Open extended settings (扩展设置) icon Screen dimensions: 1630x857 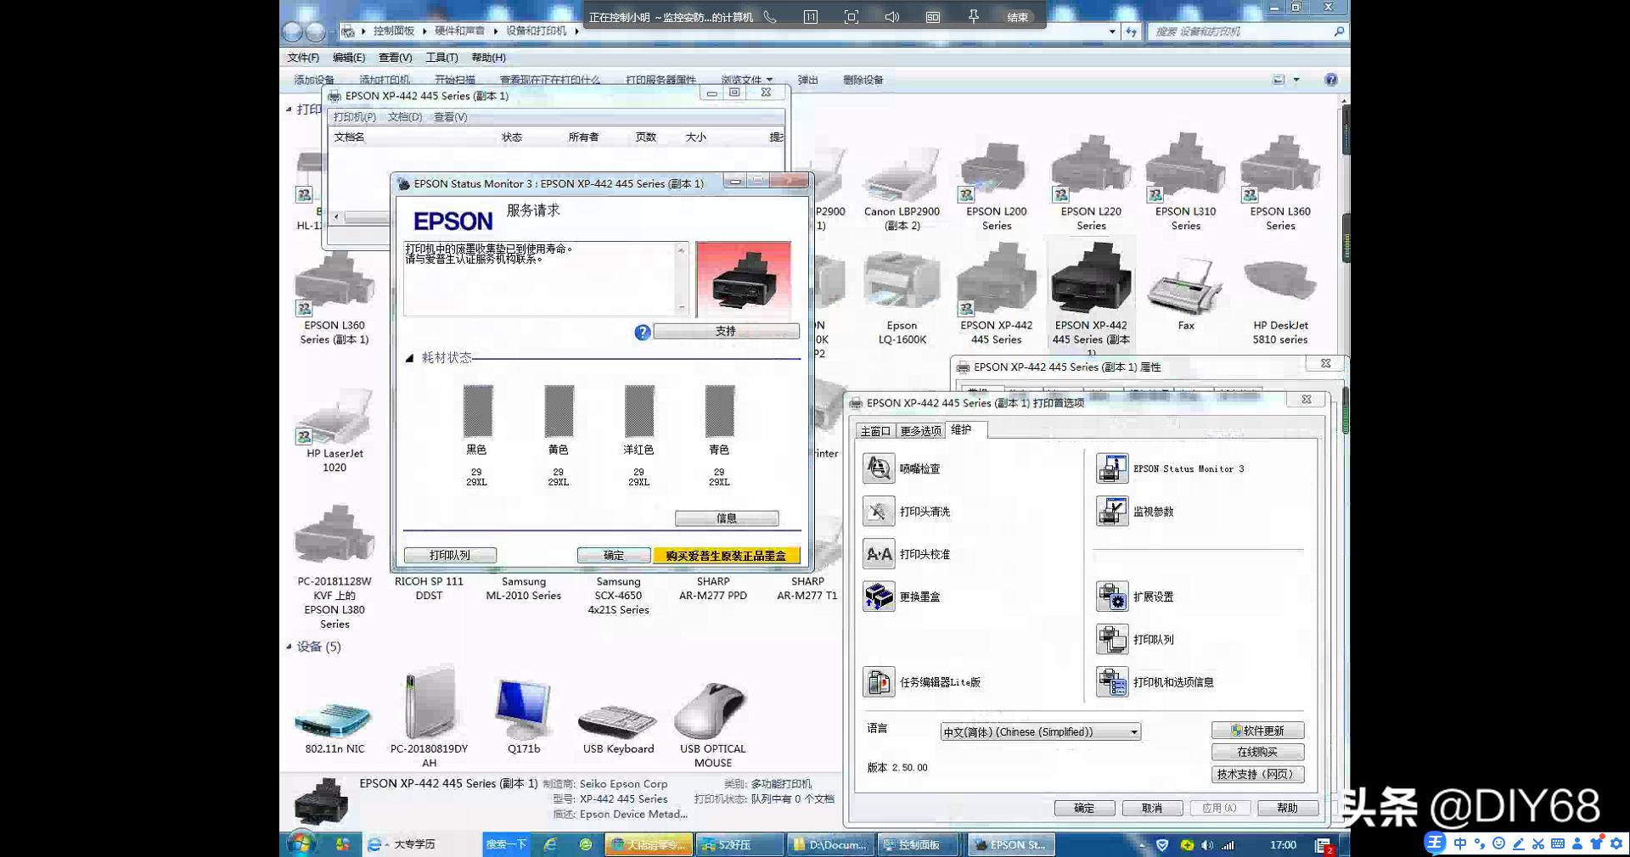click(1111, 597)
